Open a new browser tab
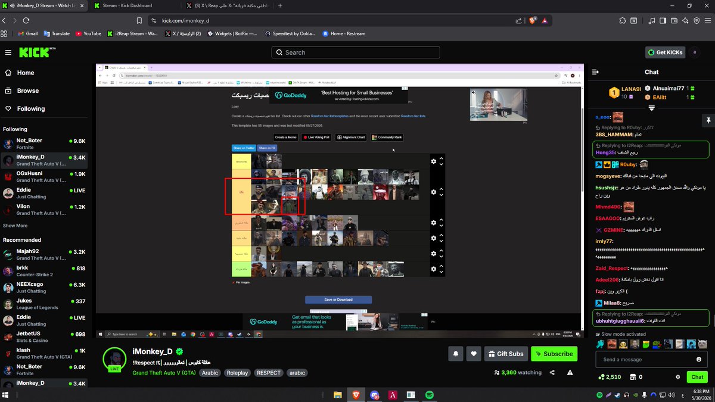 (x=281, y=5)
